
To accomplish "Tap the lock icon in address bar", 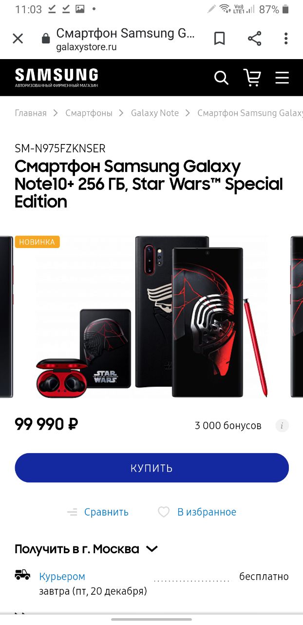I will point(46,39).
